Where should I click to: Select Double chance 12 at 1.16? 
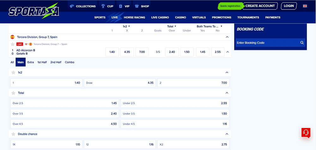pos(120,144)
